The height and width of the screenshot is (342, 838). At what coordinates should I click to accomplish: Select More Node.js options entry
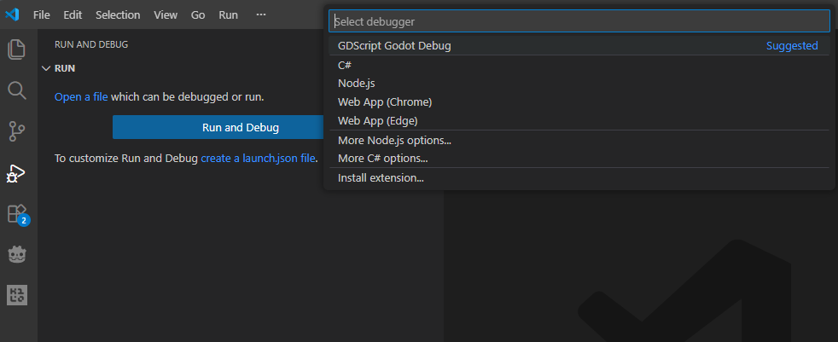394,140
